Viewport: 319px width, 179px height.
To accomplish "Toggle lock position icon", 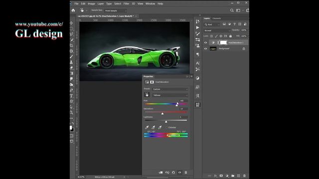I will tap(221, 36).
